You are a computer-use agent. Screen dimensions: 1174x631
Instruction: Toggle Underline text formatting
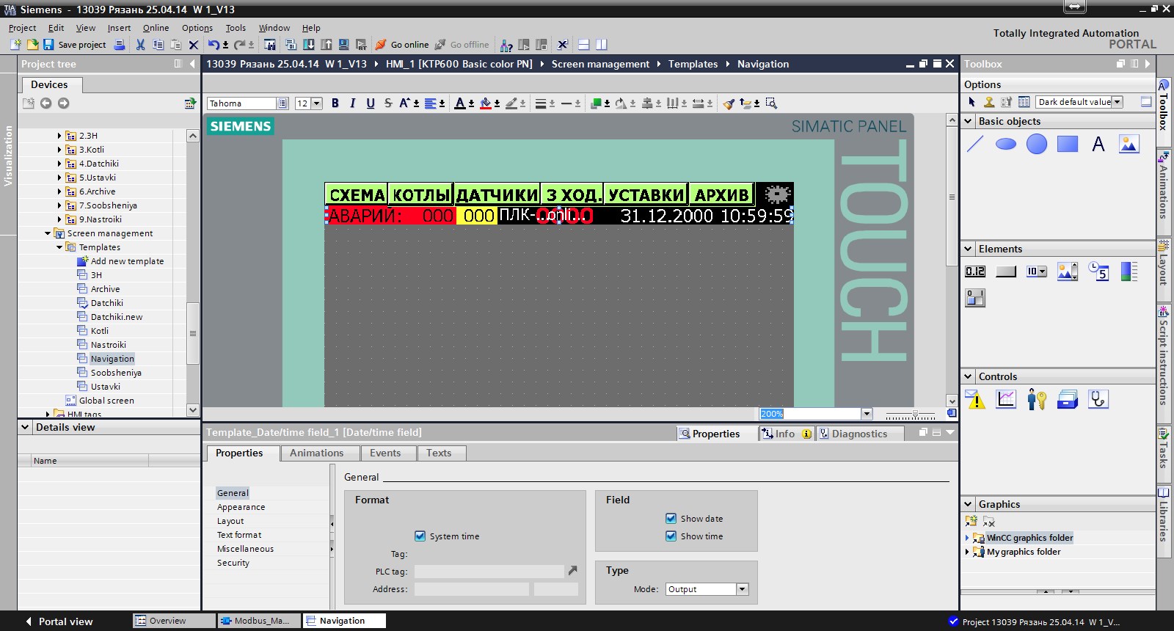coord(371,103)
